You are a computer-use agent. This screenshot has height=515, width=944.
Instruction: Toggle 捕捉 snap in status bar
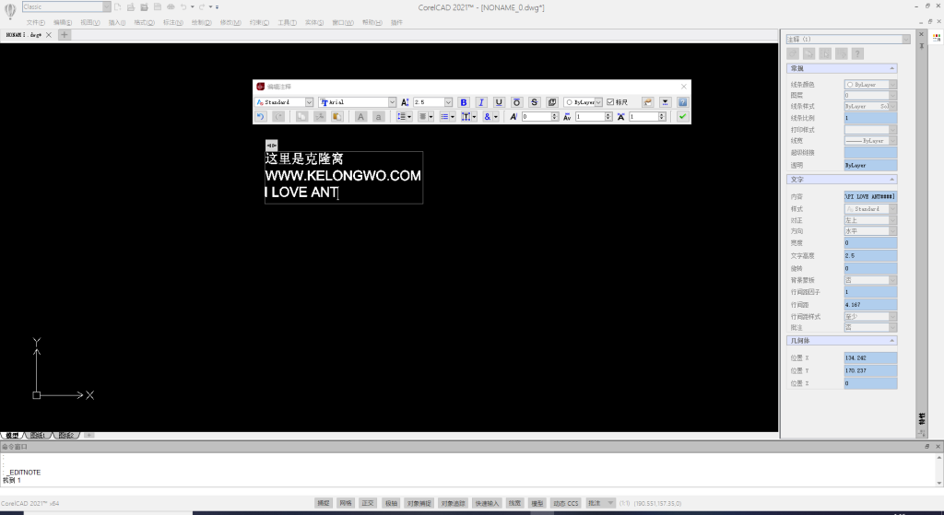click(324, 503)
